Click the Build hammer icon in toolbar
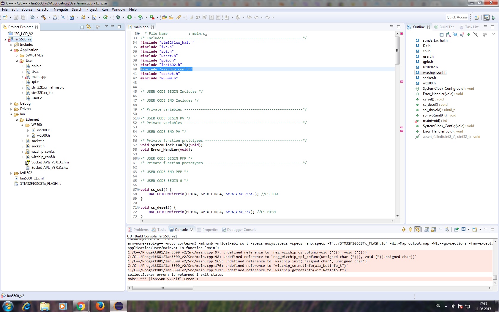This screenshot has width=499, height=312. click(x=44, y=17)
